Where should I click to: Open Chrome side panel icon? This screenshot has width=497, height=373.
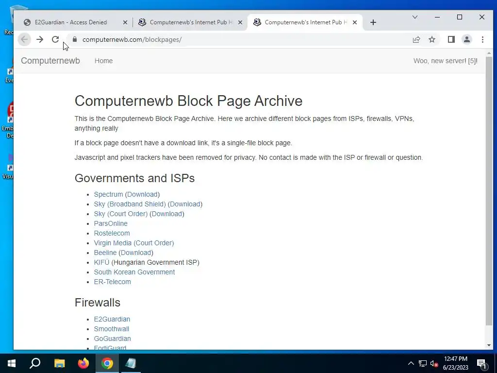(x=451, y=40)
